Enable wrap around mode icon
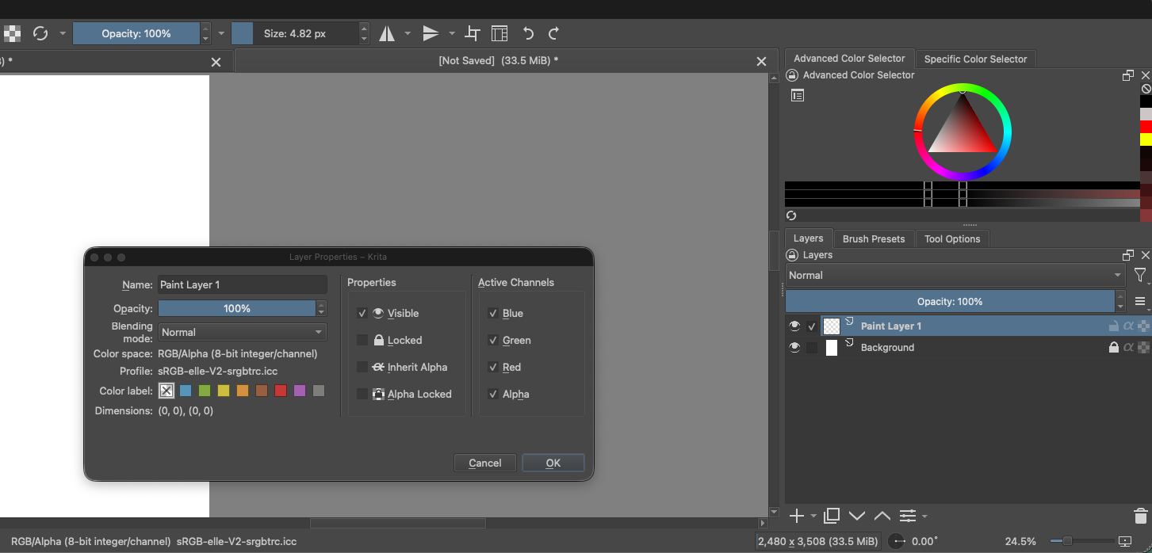This screenshot has width=1152, height=553. coord(473,33)
